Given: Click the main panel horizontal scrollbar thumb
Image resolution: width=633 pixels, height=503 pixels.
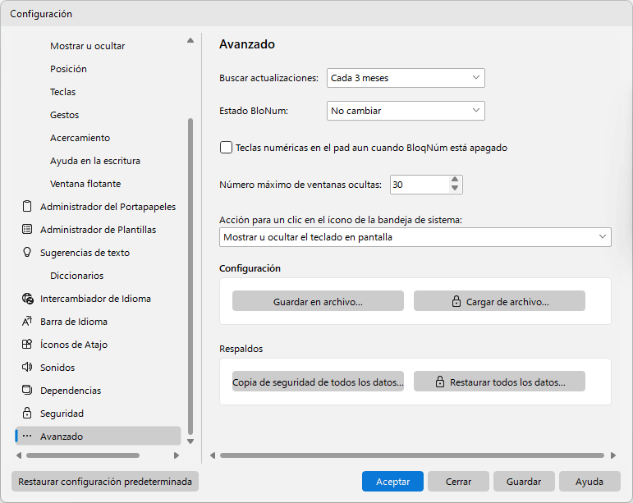Looking at the screenshot, I should [x=412, y=455].
